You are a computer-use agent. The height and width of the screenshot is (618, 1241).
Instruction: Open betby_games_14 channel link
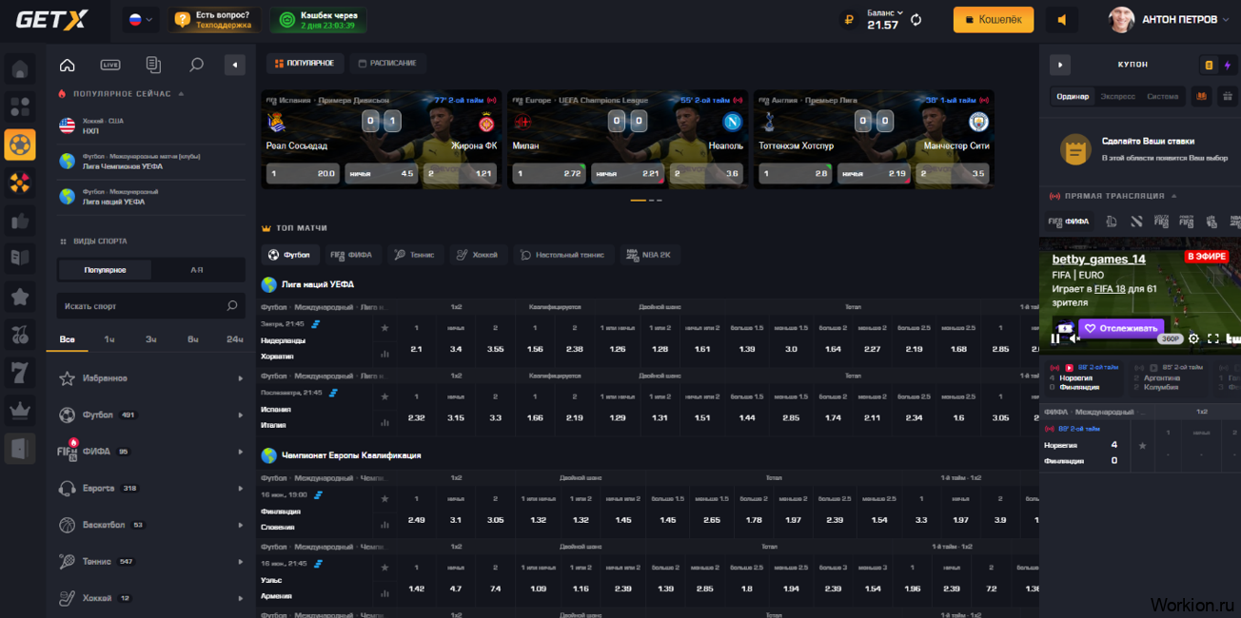click(x=1099, y=259)
